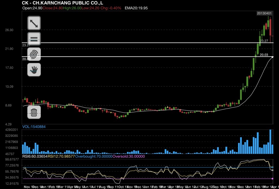The height and width of the screenshot is (189, 279).
Task: Click the 4290201 volume axis label
Action: click(x=11, y=130)
